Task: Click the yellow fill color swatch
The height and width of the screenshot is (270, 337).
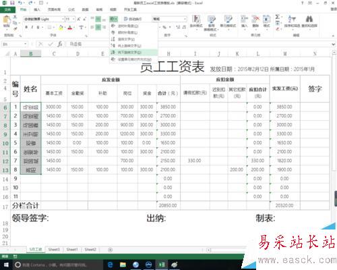Action: pyautogui.click(x=61, y=28)
